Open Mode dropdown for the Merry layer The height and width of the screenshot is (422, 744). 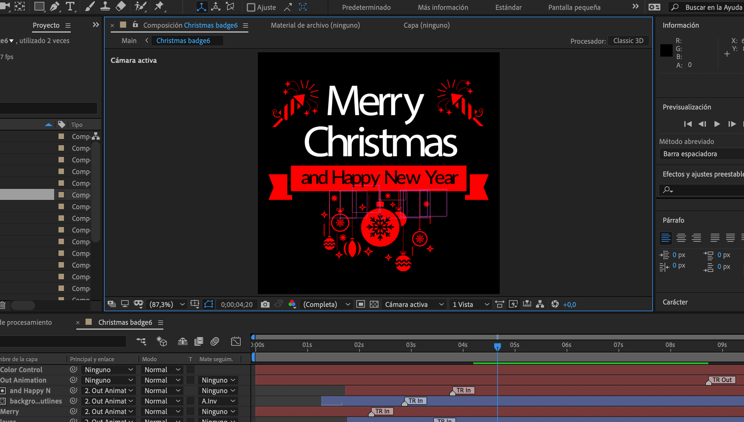tap(162, 412)
